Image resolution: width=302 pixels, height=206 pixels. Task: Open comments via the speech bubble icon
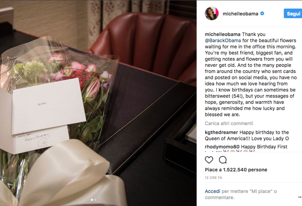tap(223, 160)
